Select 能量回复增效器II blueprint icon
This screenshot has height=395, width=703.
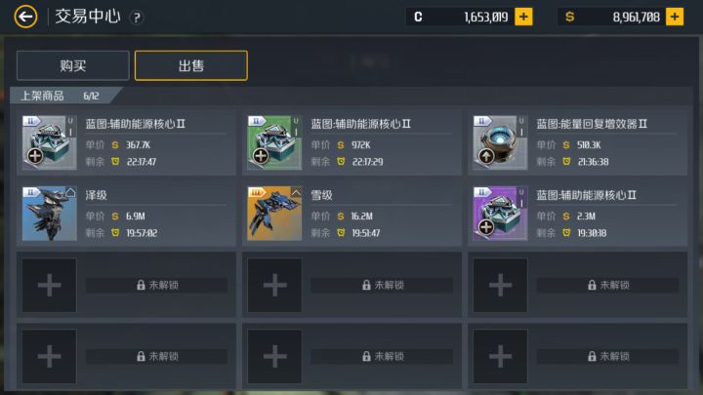(x=500, y=142)
